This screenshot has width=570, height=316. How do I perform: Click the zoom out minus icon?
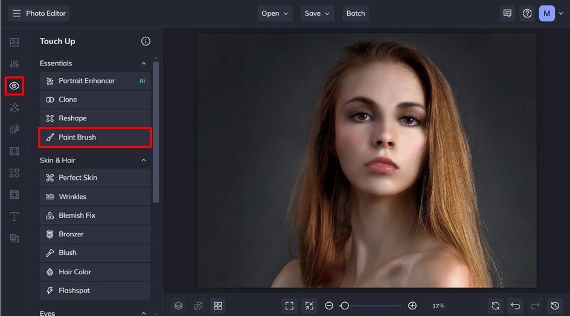point(329,306)
